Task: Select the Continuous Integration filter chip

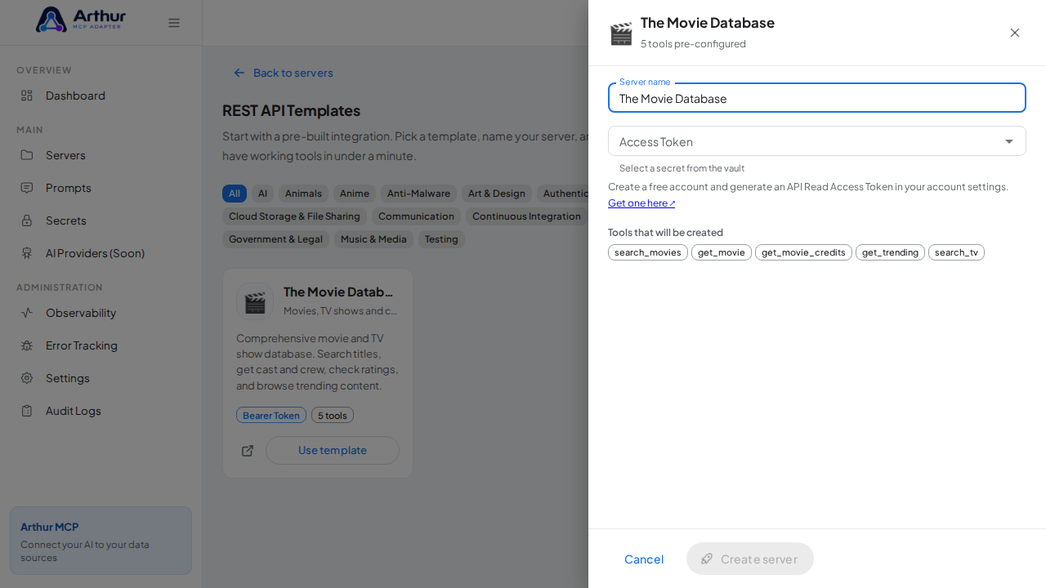Action: 526,216
